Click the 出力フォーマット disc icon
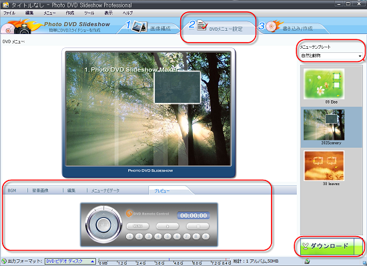 click(4, 261)
